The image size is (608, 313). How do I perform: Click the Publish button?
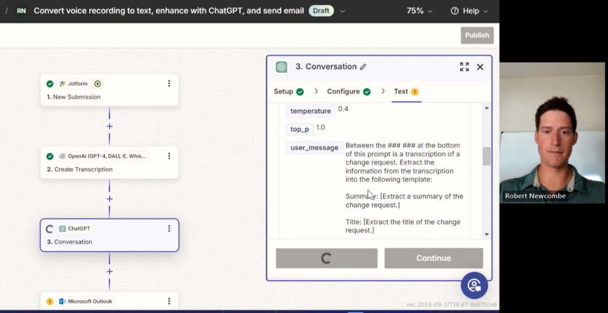(x=477, y=35)
